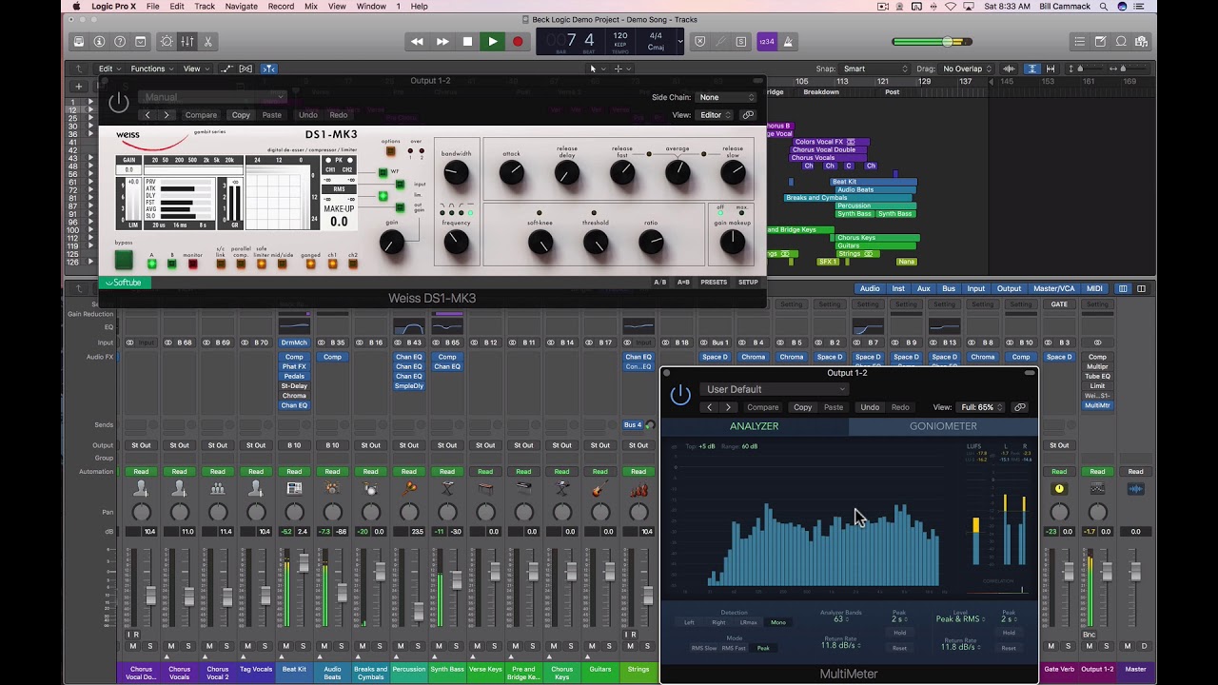This screenshot has width=1218, height=685.
Task: Open MultiMeter User Default preset dropdown
Action: click(775, 389)
